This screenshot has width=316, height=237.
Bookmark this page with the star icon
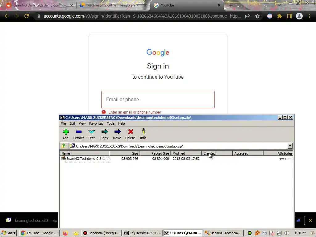[257, 16]
